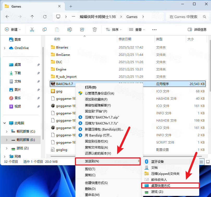Go back with the left arrow
Image resolution: width=211 pixels, height=197 pixels.
7,17
